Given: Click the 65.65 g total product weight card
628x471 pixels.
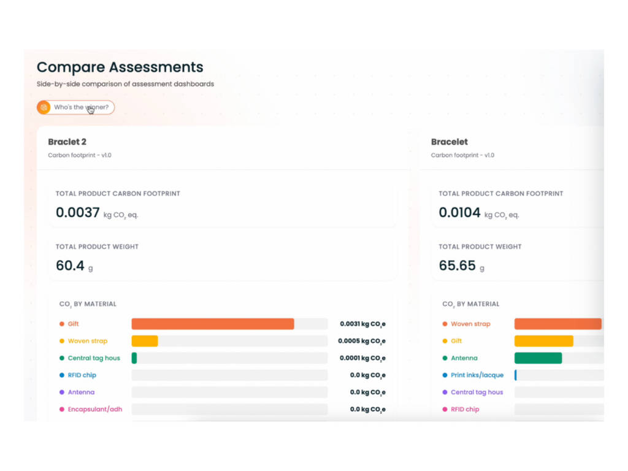Looking at the screenshot, I should tap(518, 258).
